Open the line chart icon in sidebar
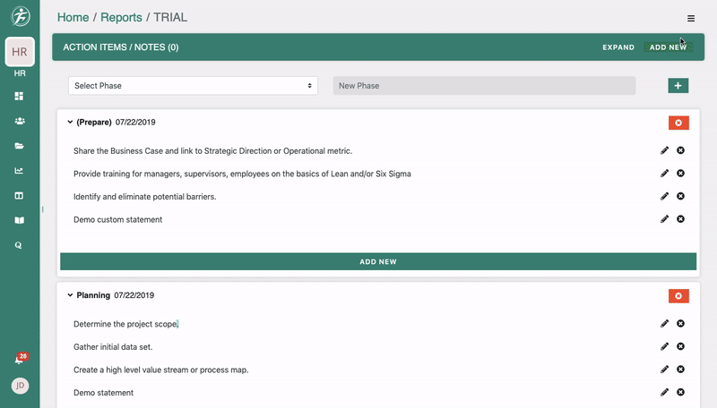The width and height of the screenshot is (717, 408). [19, 171]
